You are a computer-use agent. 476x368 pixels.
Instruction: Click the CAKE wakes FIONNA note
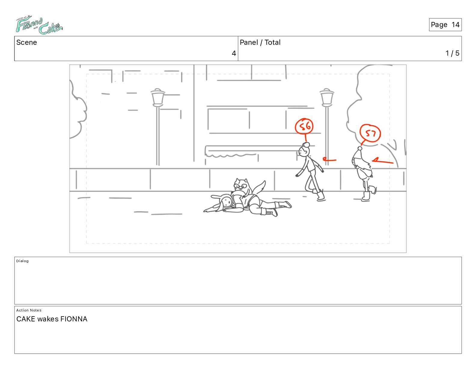[x=52, y=319]
